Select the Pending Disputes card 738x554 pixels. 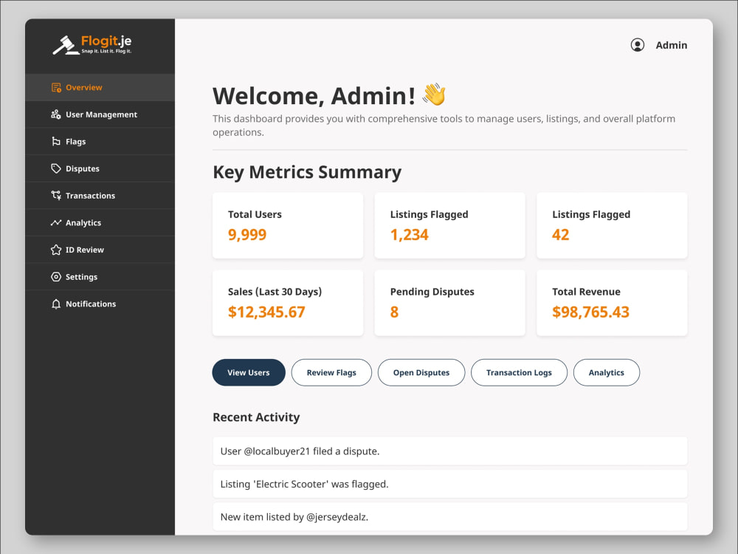click(450, 302)
